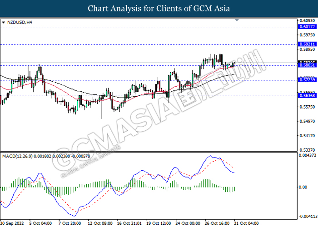Click the 0.59750 price axis value
318x227 pixels.
click(x=307, y=35)
